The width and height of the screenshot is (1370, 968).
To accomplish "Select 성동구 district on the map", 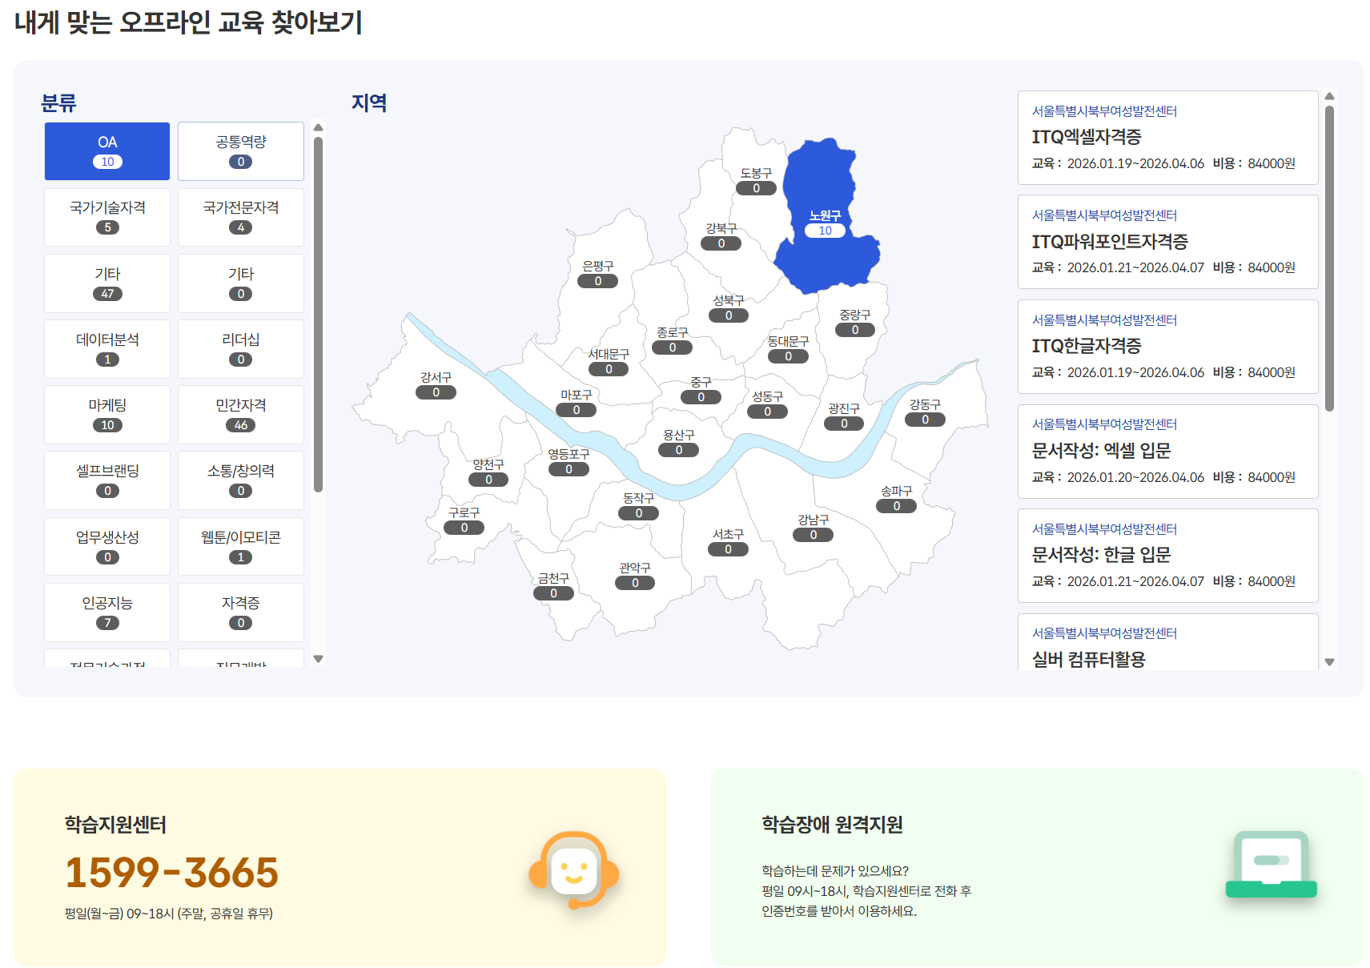I will [767, 404].
